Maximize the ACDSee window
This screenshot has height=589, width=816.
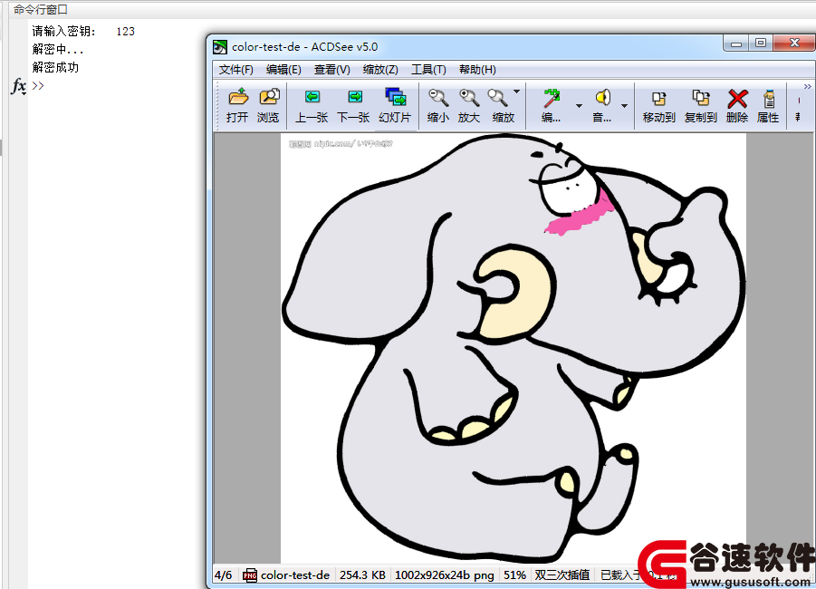(761, 43)
